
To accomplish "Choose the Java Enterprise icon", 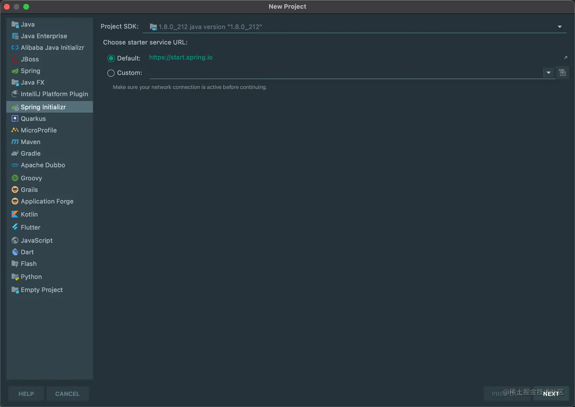I will [15, 36].
